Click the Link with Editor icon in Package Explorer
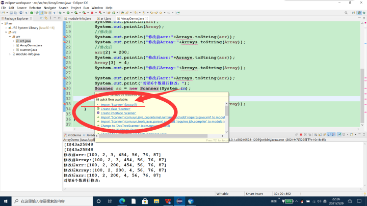The image size is (367, 206). (x=45, y=19)
